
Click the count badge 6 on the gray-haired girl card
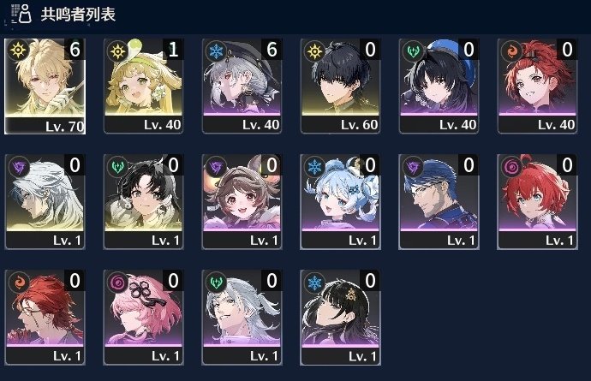[272, 50]
